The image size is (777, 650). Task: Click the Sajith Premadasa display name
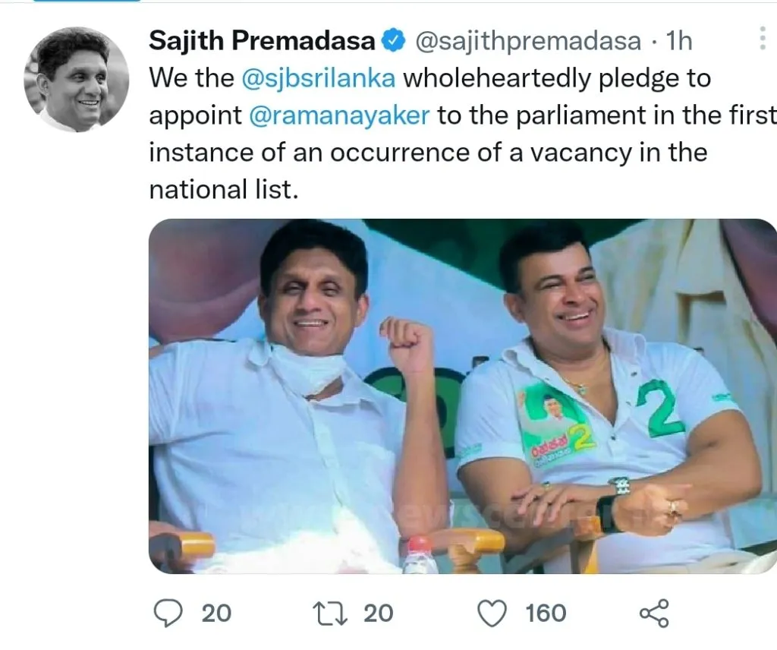262,40
